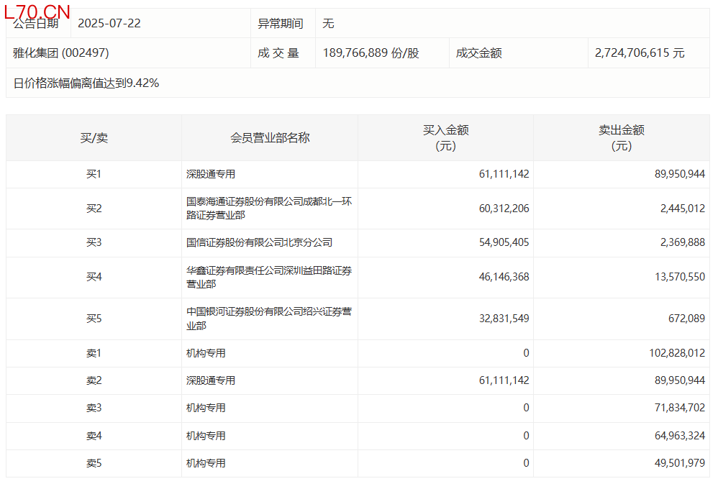Screen dimensions: 718x489
Task: Click 深股通专用 in the 买1 row
Action: coord(211,174)
